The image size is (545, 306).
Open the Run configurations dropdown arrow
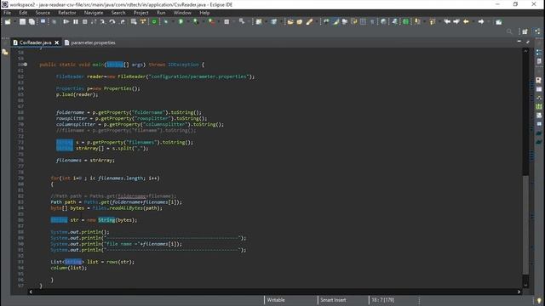click(188, 22)
